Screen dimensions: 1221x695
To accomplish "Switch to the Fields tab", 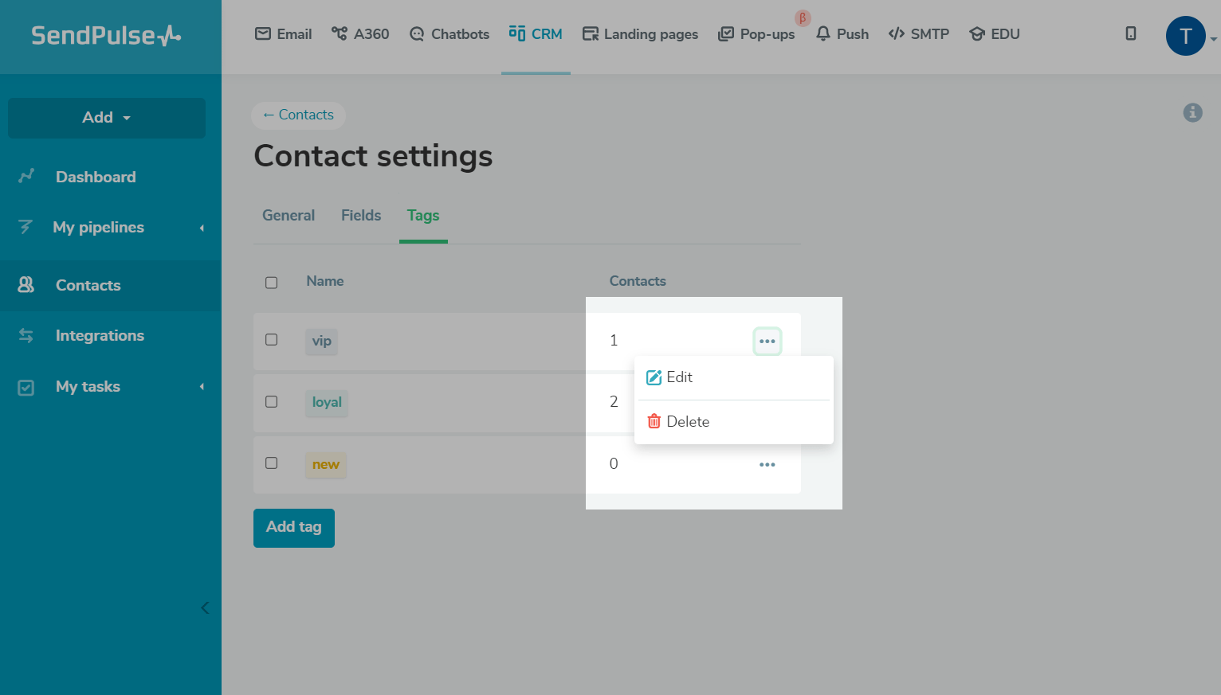I will point(361,216).
